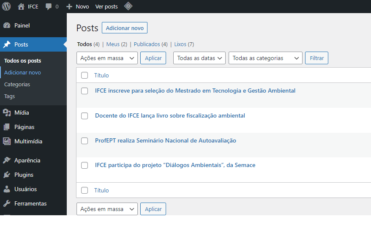371x233 pixels.
Task: Open the Categorias submenu item
Action: (x=17, y=84)
